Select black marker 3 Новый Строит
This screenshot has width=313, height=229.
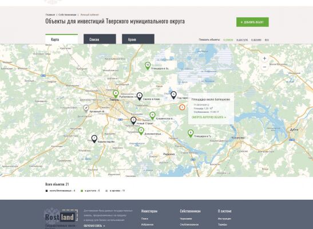pos(133,121)
